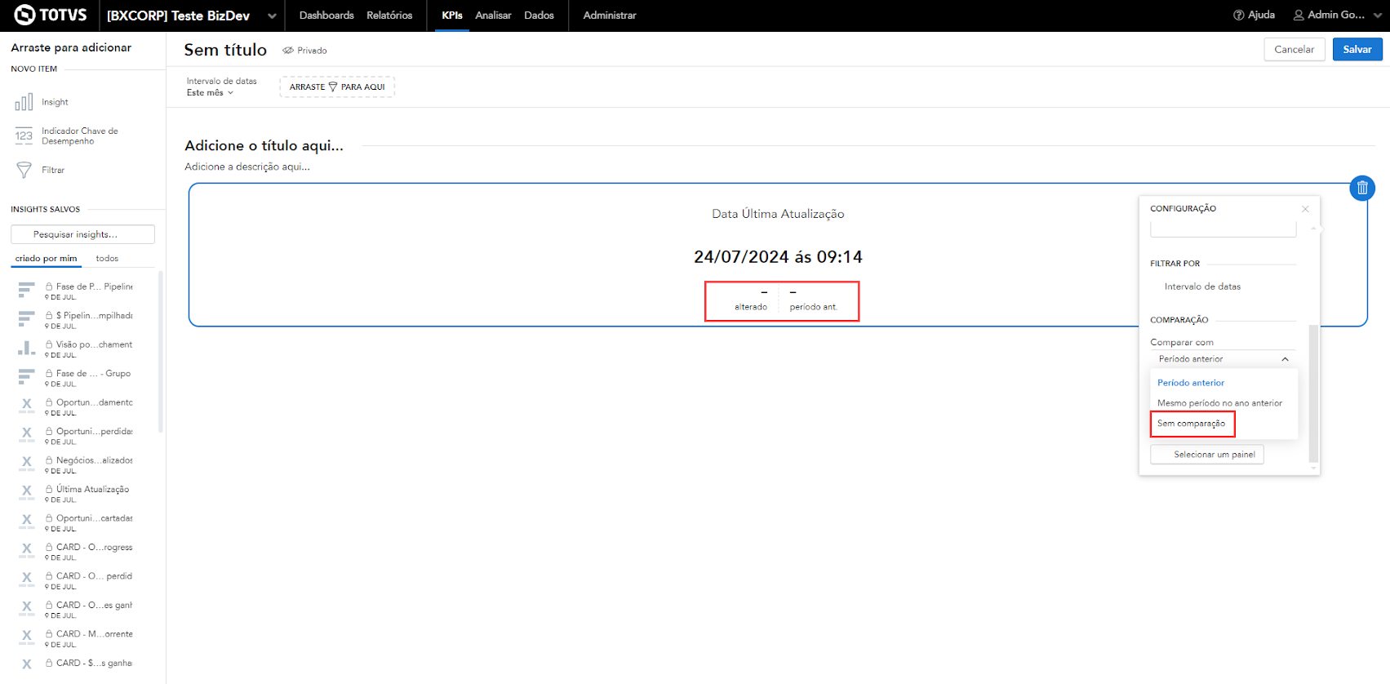Toggle the Privado visibility indicator
This screenshot has height=684, width=1390.
304,51
